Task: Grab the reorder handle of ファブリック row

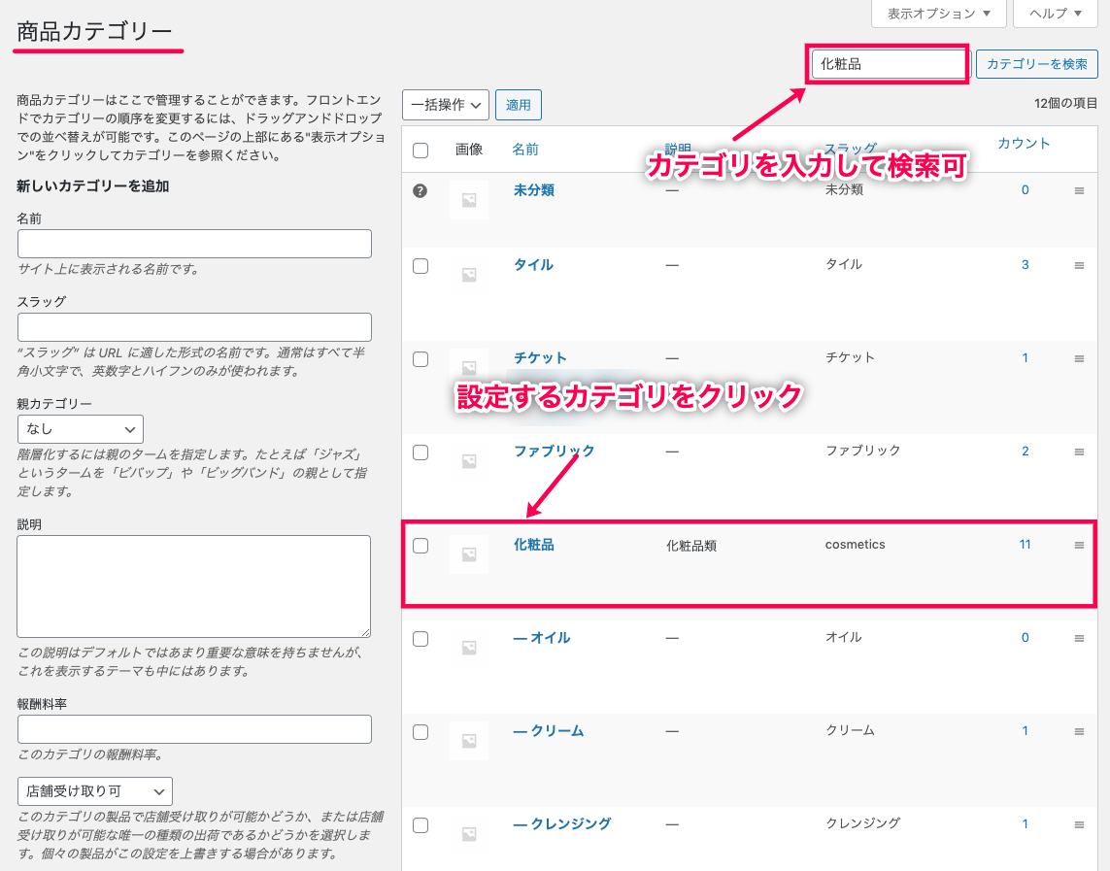Action: 1079,452
